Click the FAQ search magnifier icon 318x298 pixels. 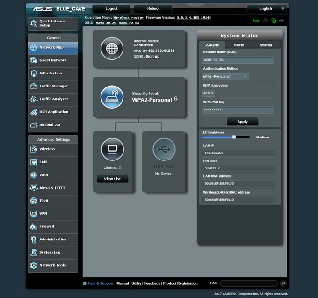pyautogui.click(x=283, y=283)
